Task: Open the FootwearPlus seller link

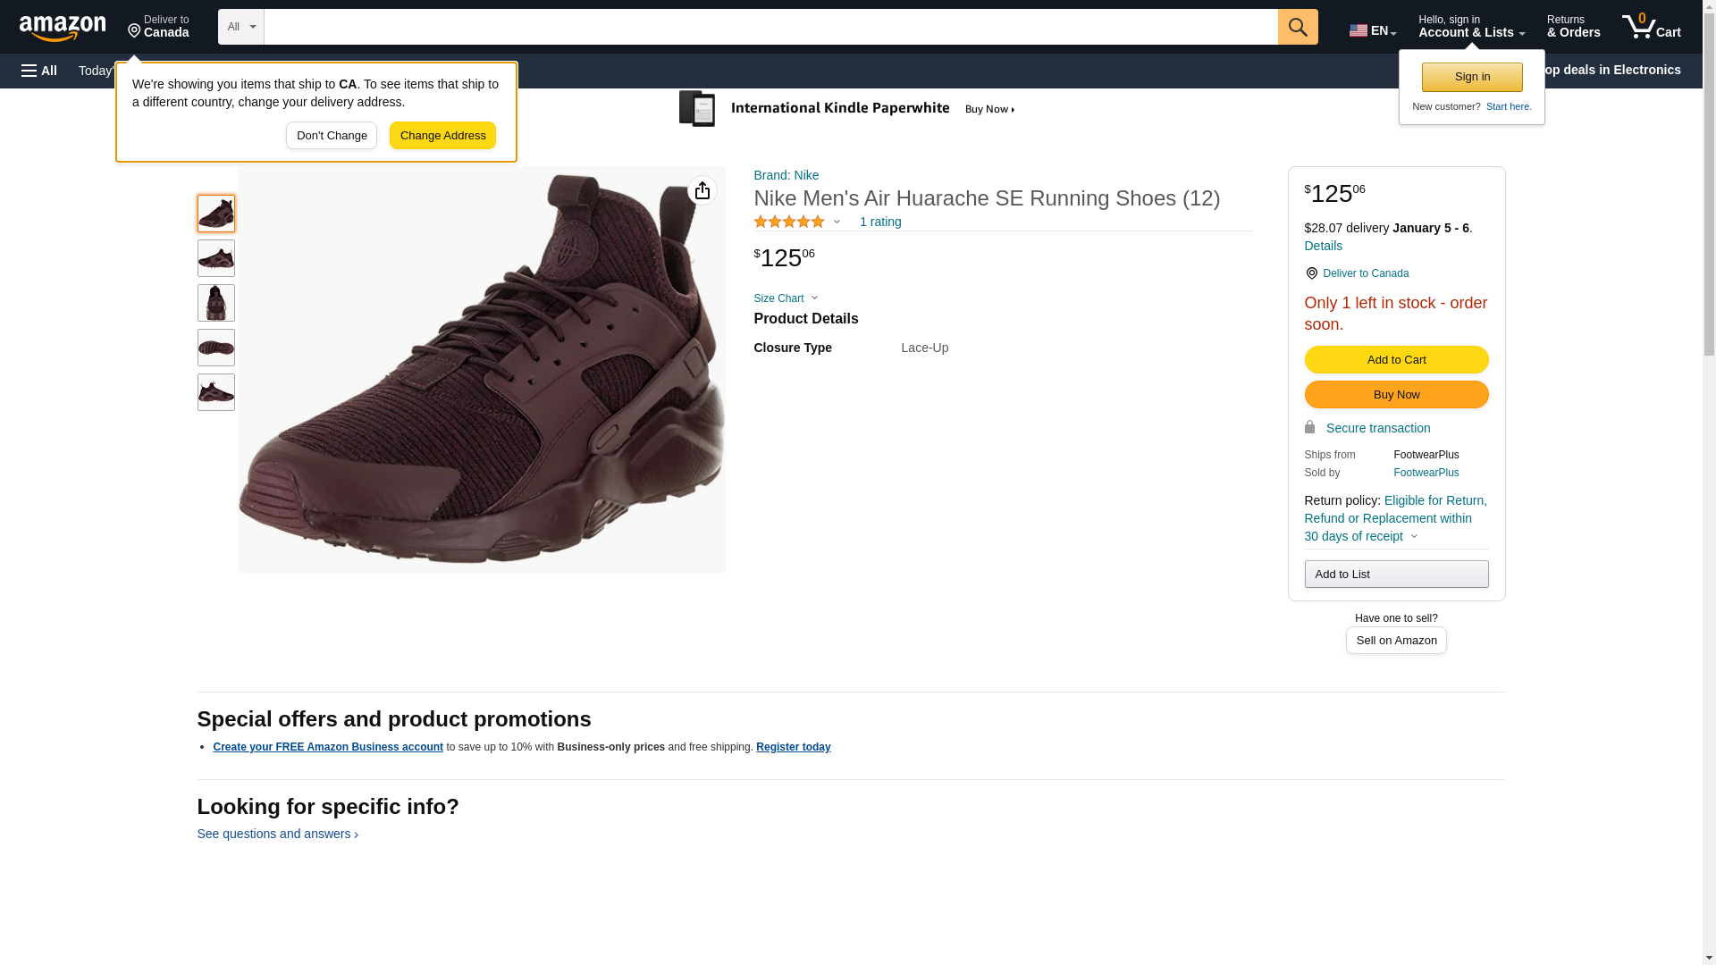Action: [1426, 473]
